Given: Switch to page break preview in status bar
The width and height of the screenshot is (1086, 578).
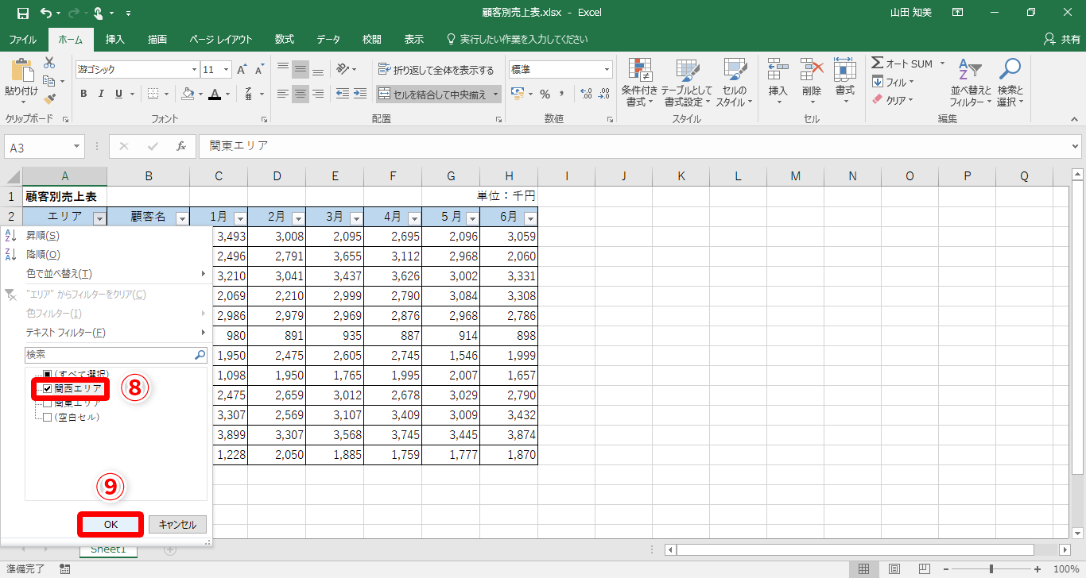Looking at the screenshot, I should click(925, 568).
